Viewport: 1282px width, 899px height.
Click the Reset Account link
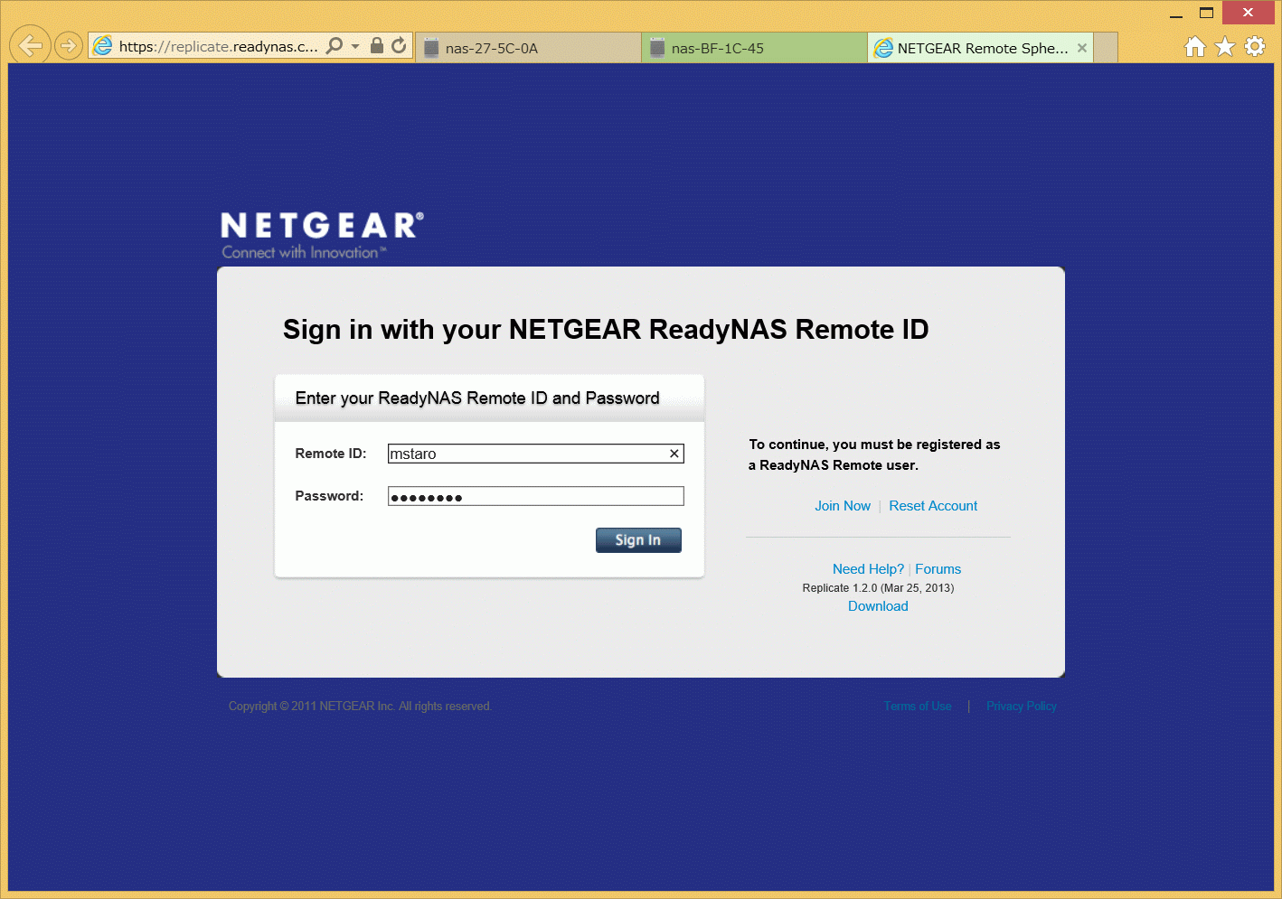(x=933, y=506)
